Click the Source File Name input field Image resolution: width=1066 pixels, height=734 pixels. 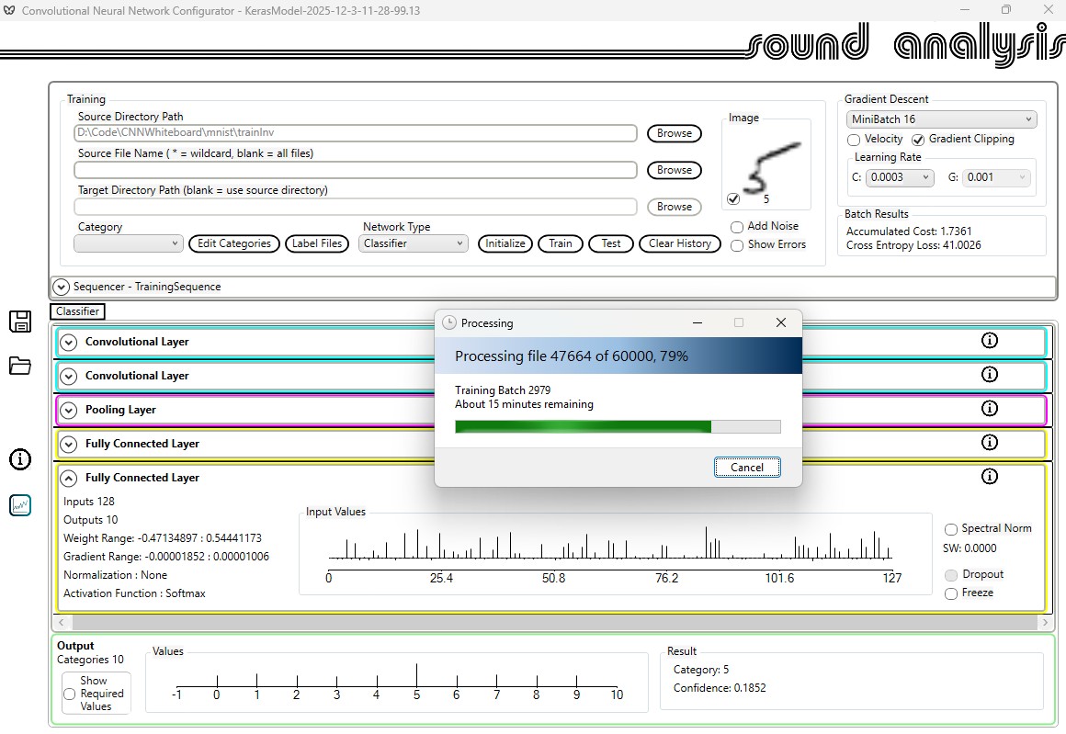point(355,170)
